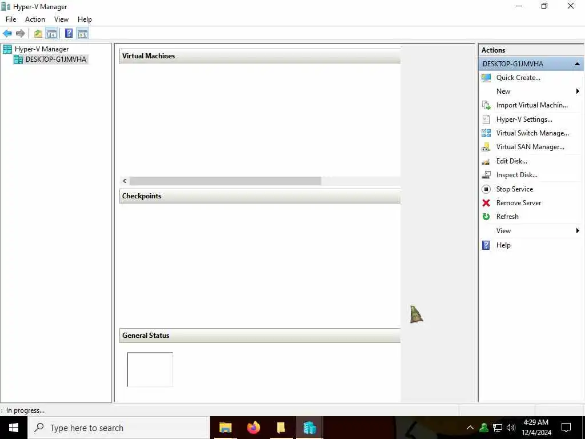Click the blue Help toolbar icon

click(x=69, y=34)
